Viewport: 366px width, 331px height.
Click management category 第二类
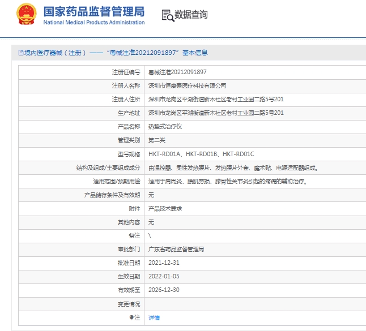[x=157, y=140]
